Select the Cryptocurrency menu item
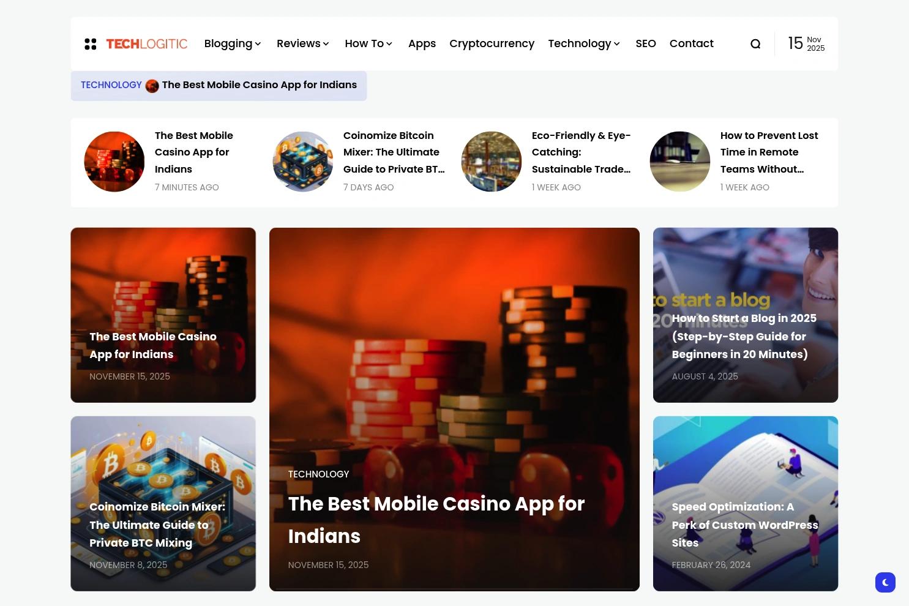The height and width of the screenshot is (606, 909). point(492,43)
